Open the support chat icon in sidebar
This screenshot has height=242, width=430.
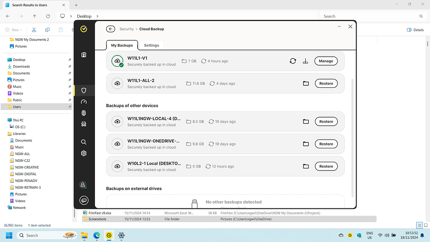click(x=84, y=200)
